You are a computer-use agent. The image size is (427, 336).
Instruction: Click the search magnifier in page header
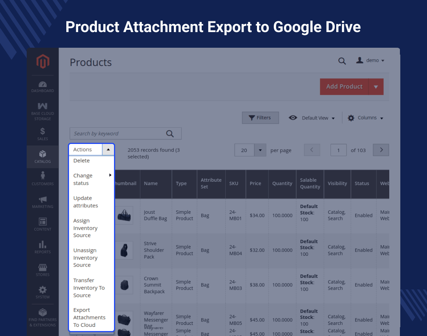click(x=342, y=61)
